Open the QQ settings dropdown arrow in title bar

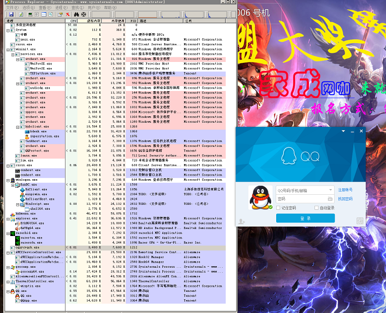(x=343, y=131)
